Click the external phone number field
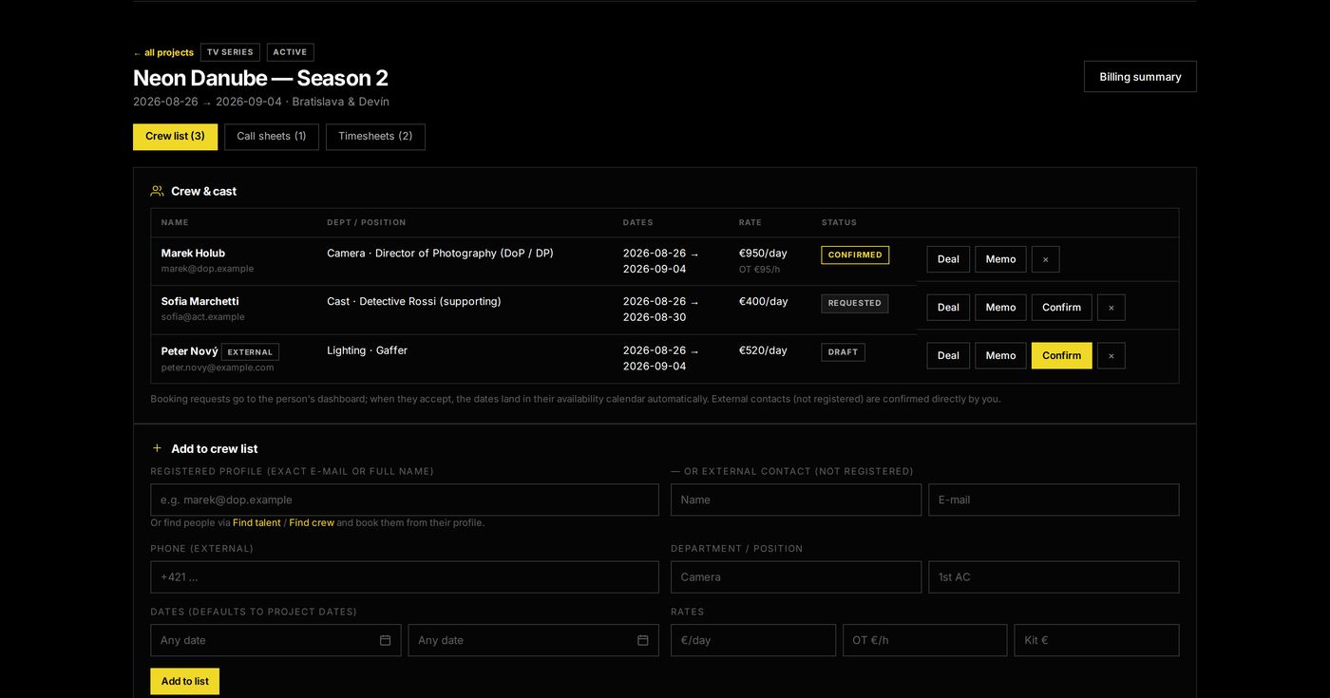 click(405, 577)
